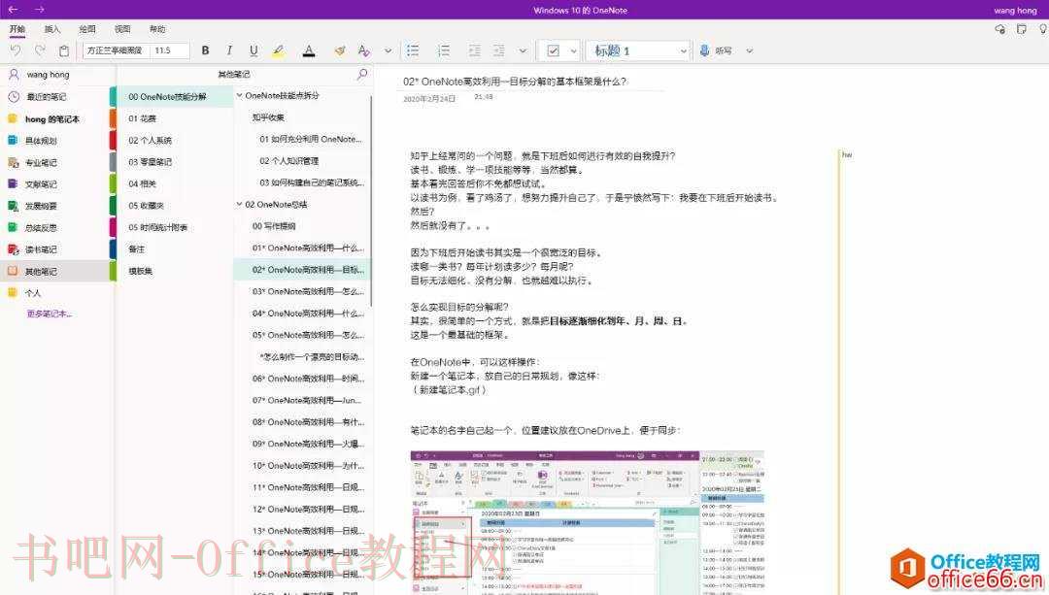This screenshot has height=595, width=1049.
Task: Open the 总结反思 notebook
Action: coord(54,227)
